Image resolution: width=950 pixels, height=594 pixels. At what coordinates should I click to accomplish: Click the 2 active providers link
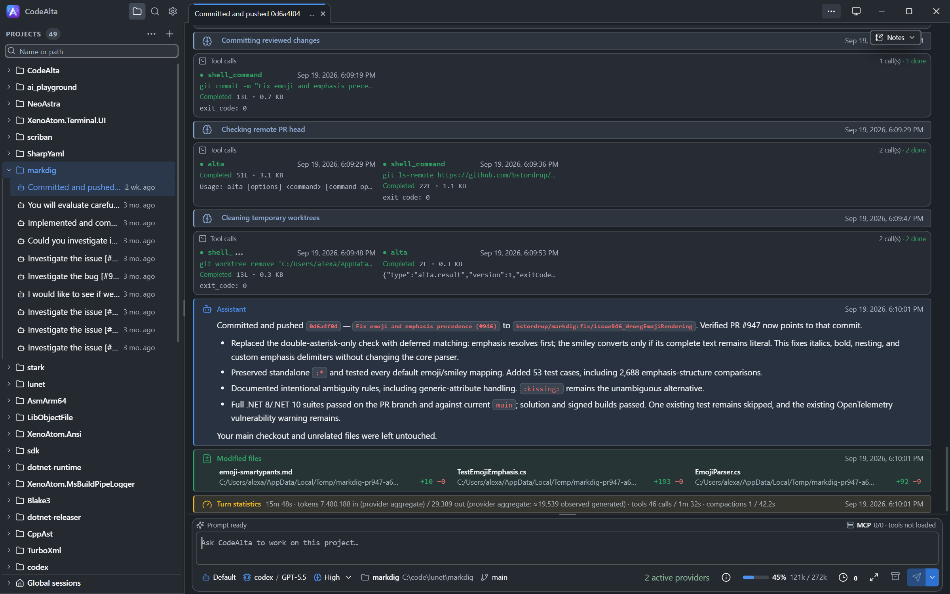pyautogui.click(x=677, y=577)
